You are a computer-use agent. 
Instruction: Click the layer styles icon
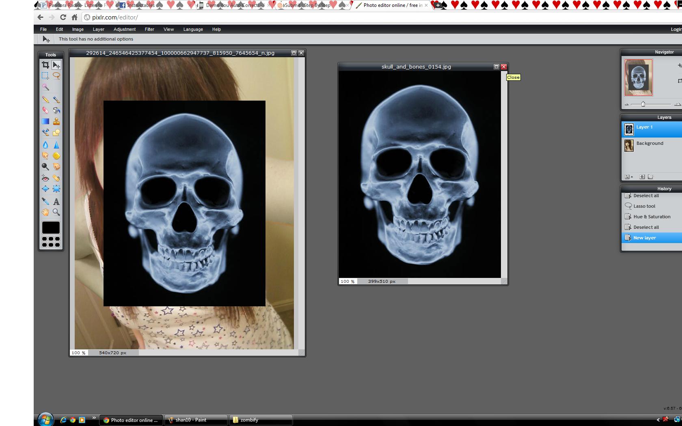[x=650, y=177]
